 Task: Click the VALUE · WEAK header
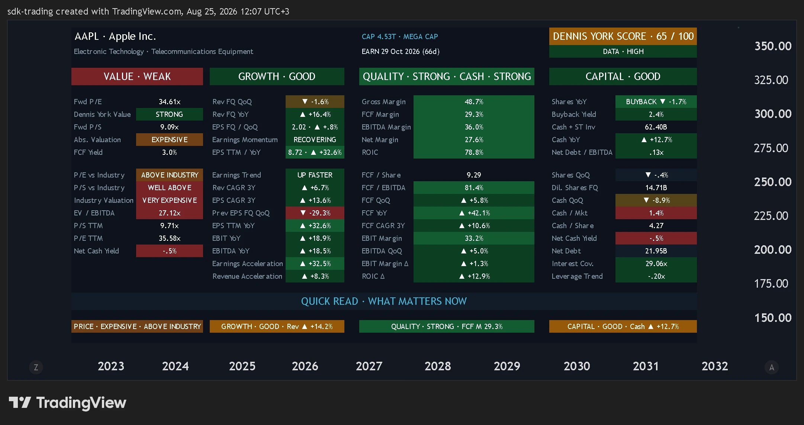coord(137,76)
